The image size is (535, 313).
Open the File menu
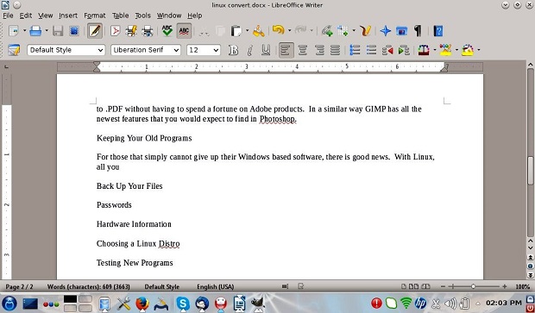(x=8, y=16)
